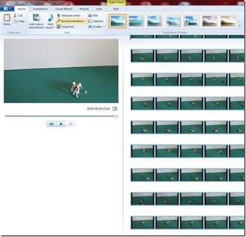
Task: Click the Add music note icon
Action: [x=50, y=18]
